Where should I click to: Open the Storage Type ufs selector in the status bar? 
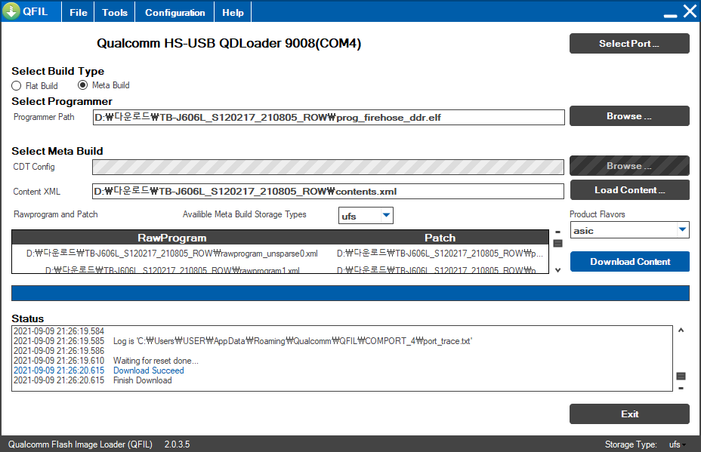coord(677,444)
